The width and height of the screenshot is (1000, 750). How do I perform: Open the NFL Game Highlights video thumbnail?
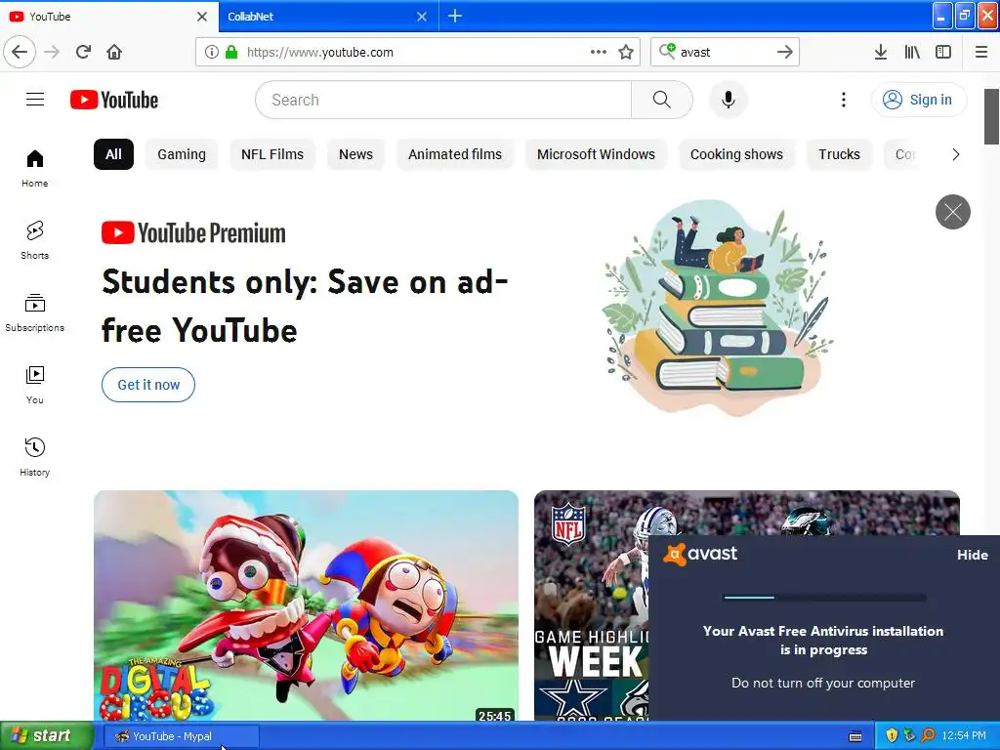tap(591, 605)
